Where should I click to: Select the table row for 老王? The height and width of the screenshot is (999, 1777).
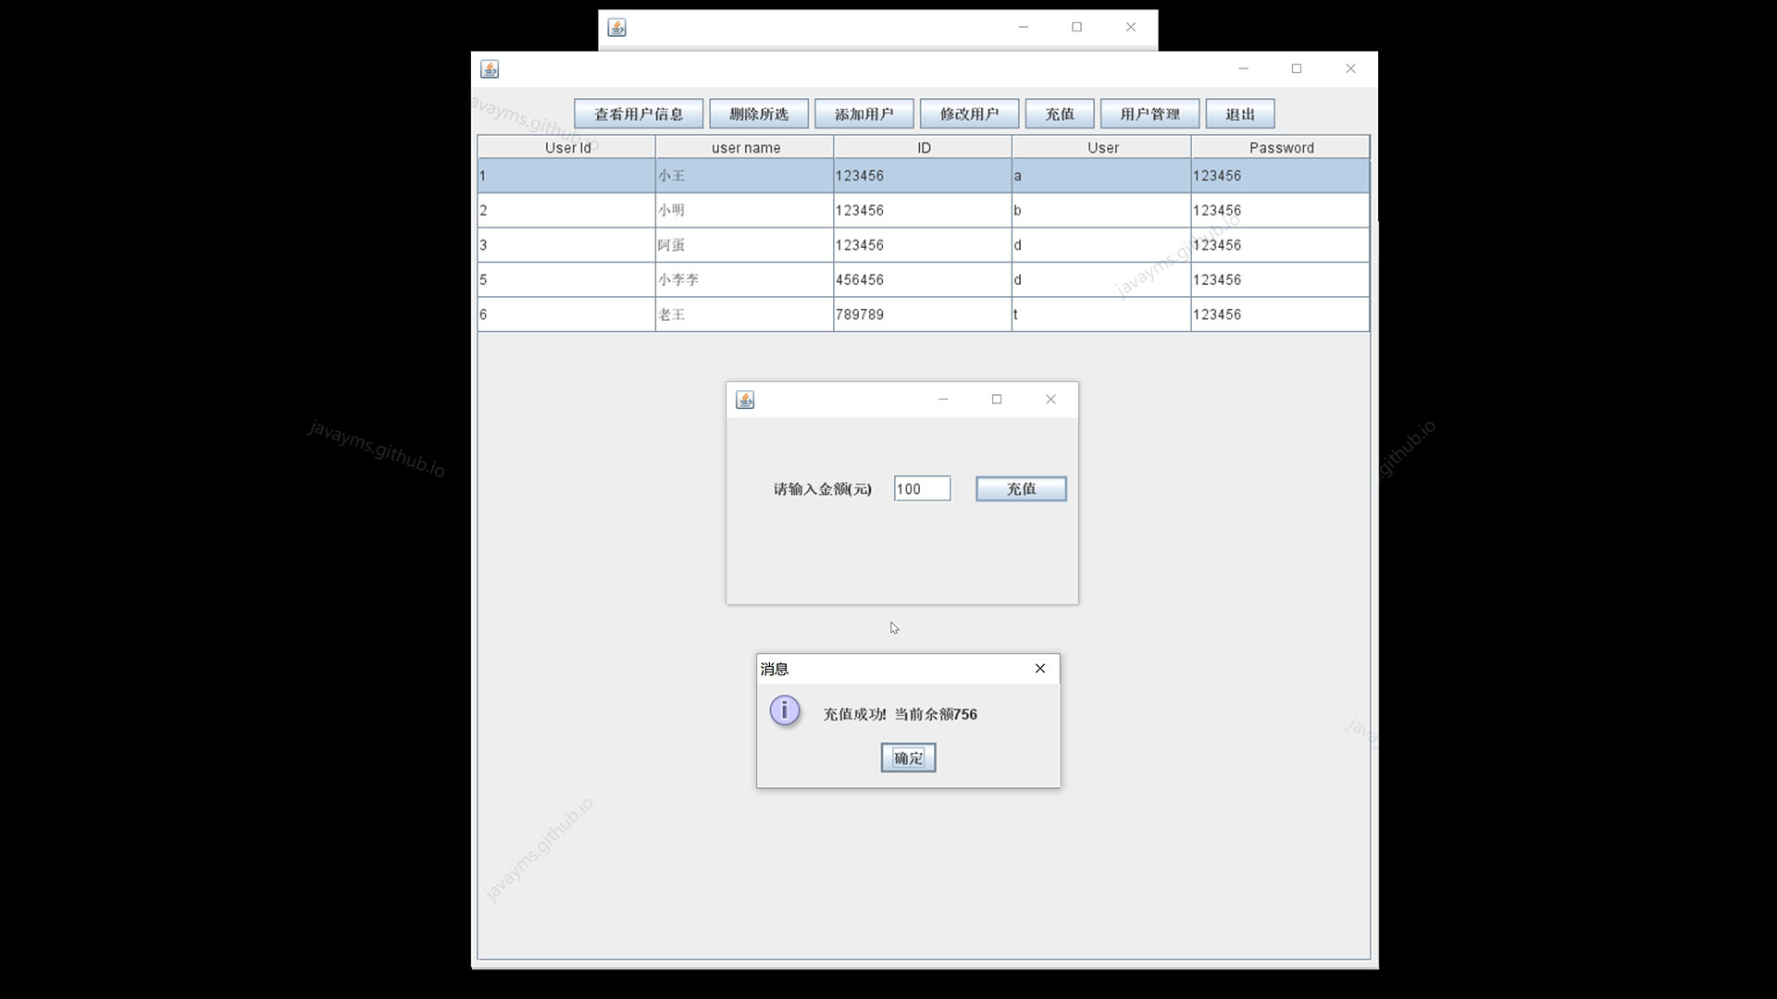(x=744, y=314)
